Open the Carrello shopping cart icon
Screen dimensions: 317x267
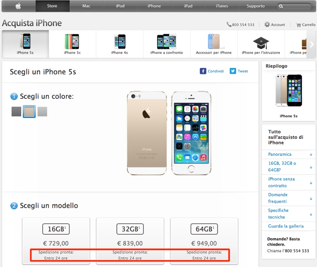click(x=298, y=25)
